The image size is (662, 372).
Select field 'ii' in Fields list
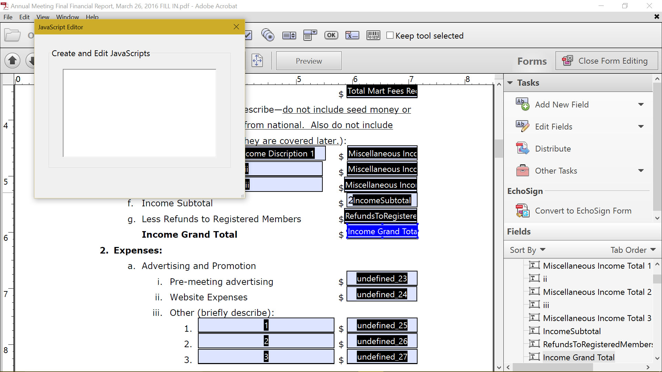(x=545, y=279)
